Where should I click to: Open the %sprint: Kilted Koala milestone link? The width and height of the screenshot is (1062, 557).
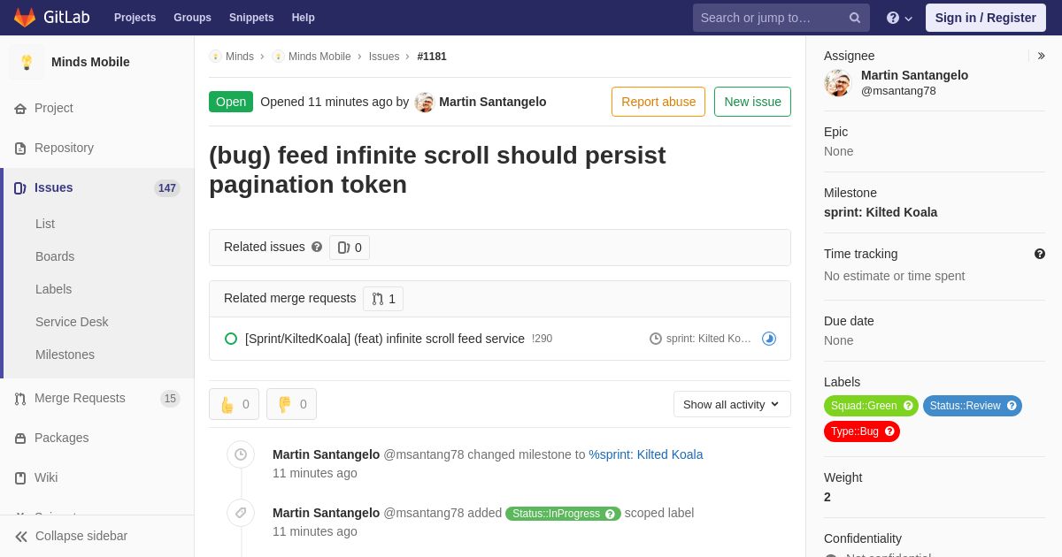click(646, 454)
